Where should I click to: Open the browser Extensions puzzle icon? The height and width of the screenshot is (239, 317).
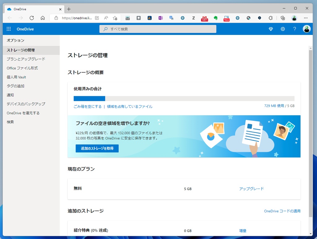coord(271,18)
